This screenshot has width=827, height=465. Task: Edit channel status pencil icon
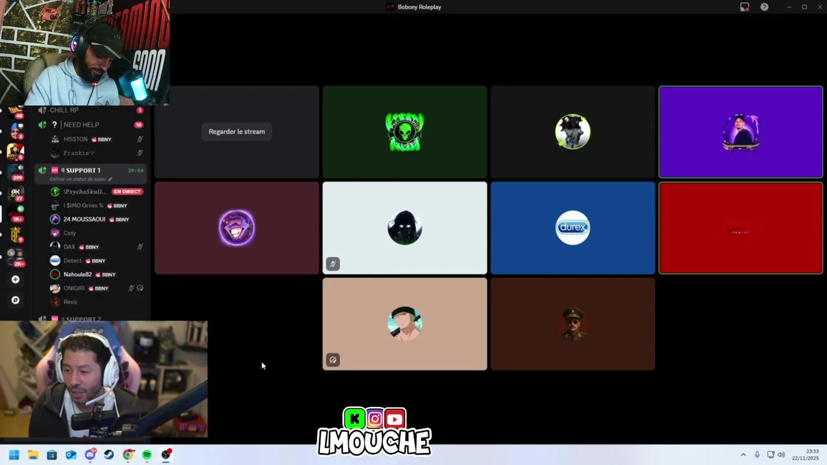(110, 179)
